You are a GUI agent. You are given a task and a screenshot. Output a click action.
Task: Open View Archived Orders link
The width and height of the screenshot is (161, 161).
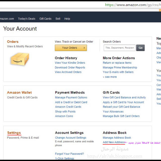[x=68, y=72]
